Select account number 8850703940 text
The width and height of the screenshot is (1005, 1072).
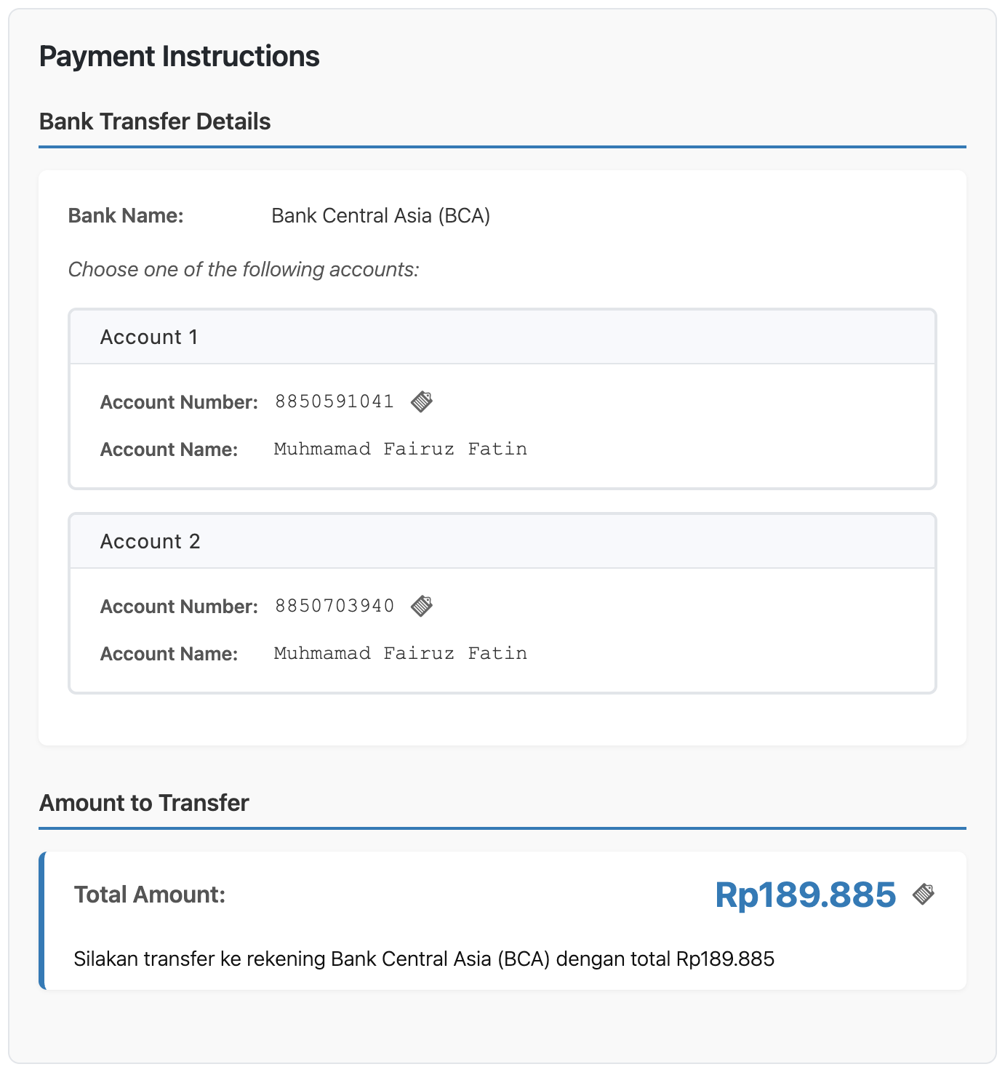click(334, 606)
